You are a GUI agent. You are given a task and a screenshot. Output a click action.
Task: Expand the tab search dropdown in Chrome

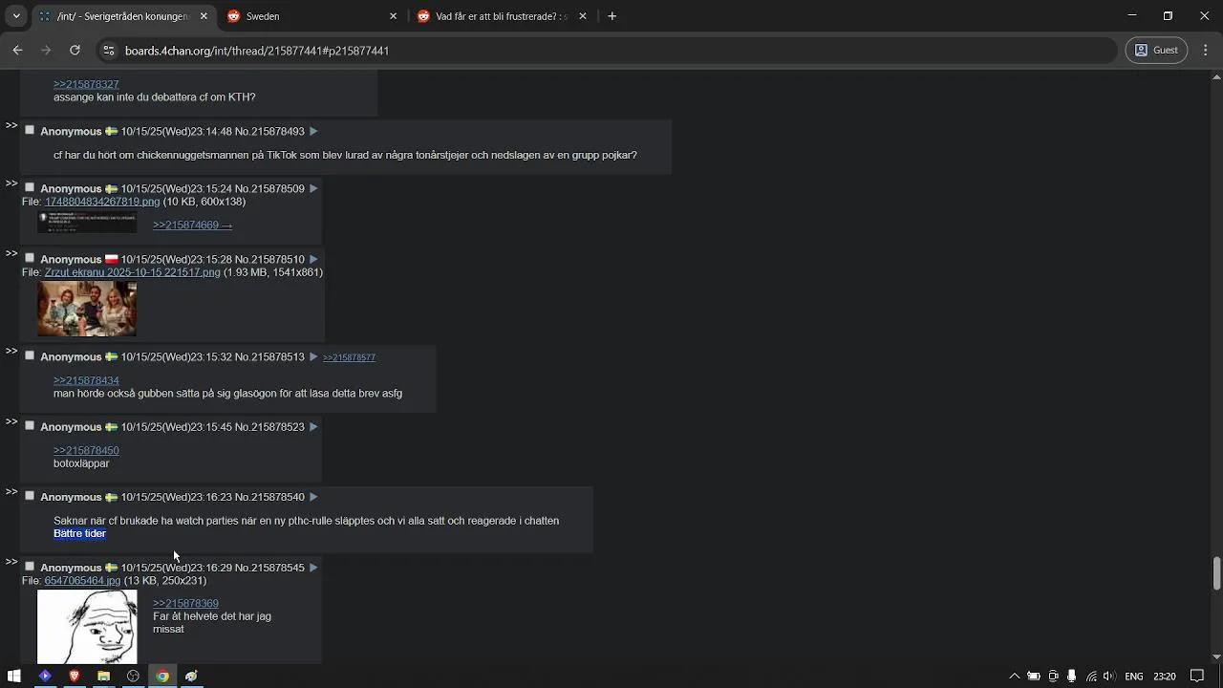[x=16, y=16]
